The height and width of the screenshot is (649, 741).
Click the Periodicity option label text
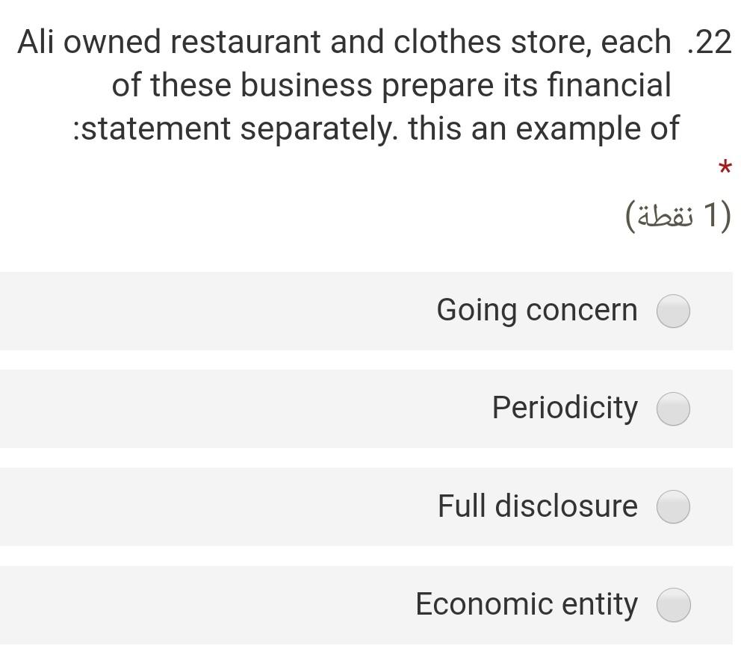point(563,409)
